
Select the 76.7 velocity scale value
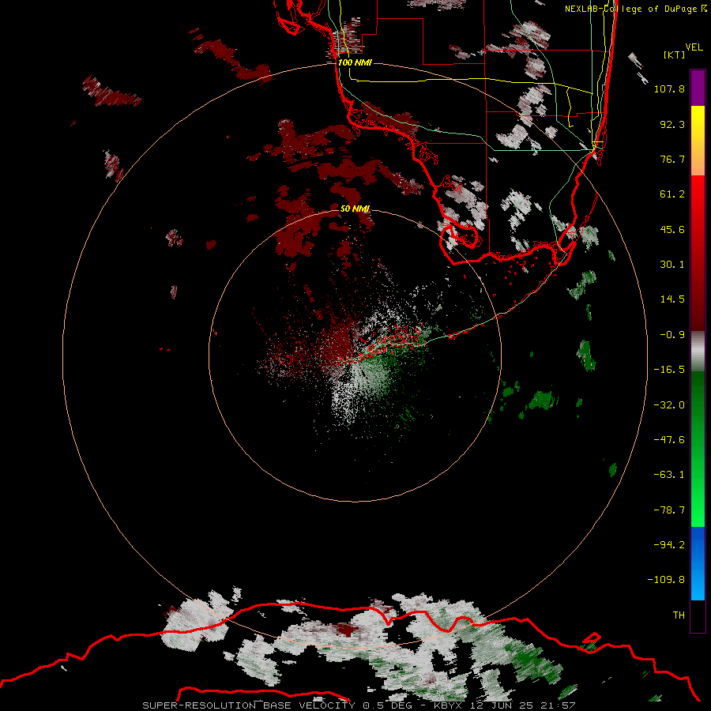coord(672,159)
